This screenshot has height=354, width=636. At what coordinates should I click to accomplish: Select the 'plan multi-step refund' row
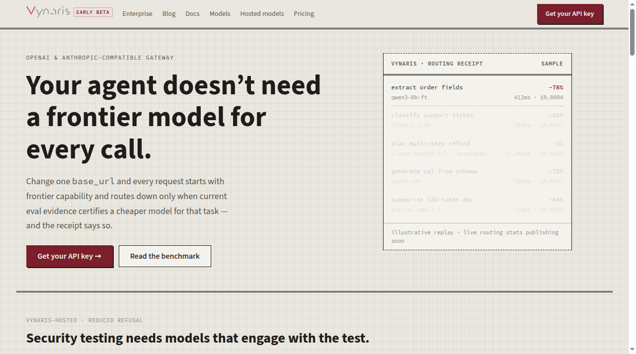[x=477, y=148]
